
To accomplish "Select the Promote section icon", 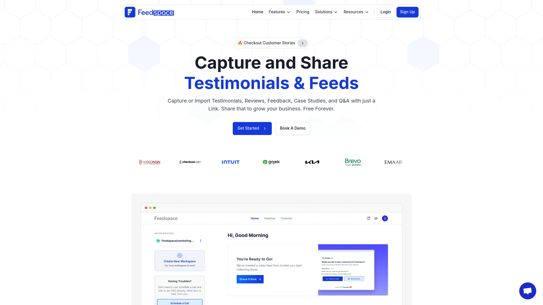I will click(x=376, y=218).
